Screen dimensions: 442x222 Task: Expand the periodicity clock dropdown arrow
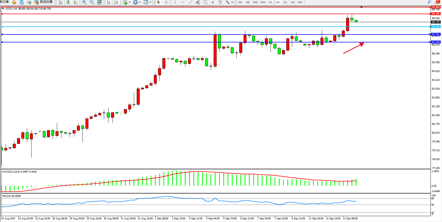[x=140, y=2]
